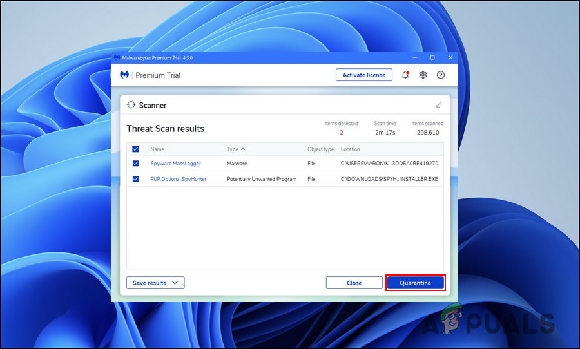Click File object type in MassLogger row

(x=311, y=164)
